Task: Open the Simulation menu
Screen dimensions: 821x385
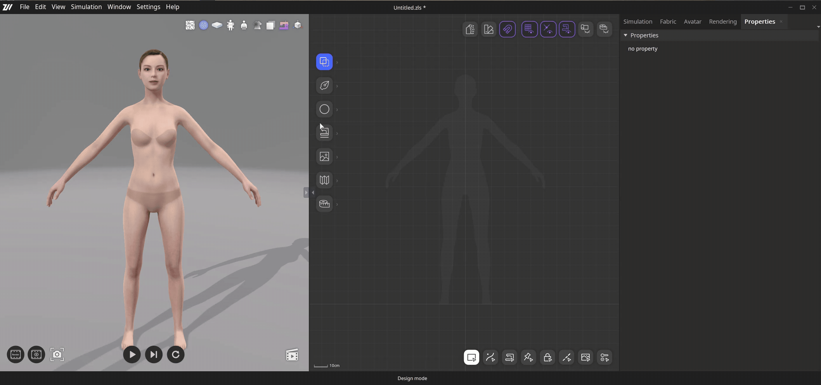Action: pyautogui.click(x=86, y=7)
